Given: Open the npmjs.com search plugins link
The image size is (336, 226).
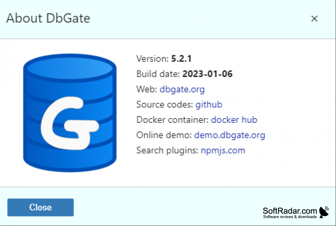Looking at the screenshot, I should pos(223,150).
